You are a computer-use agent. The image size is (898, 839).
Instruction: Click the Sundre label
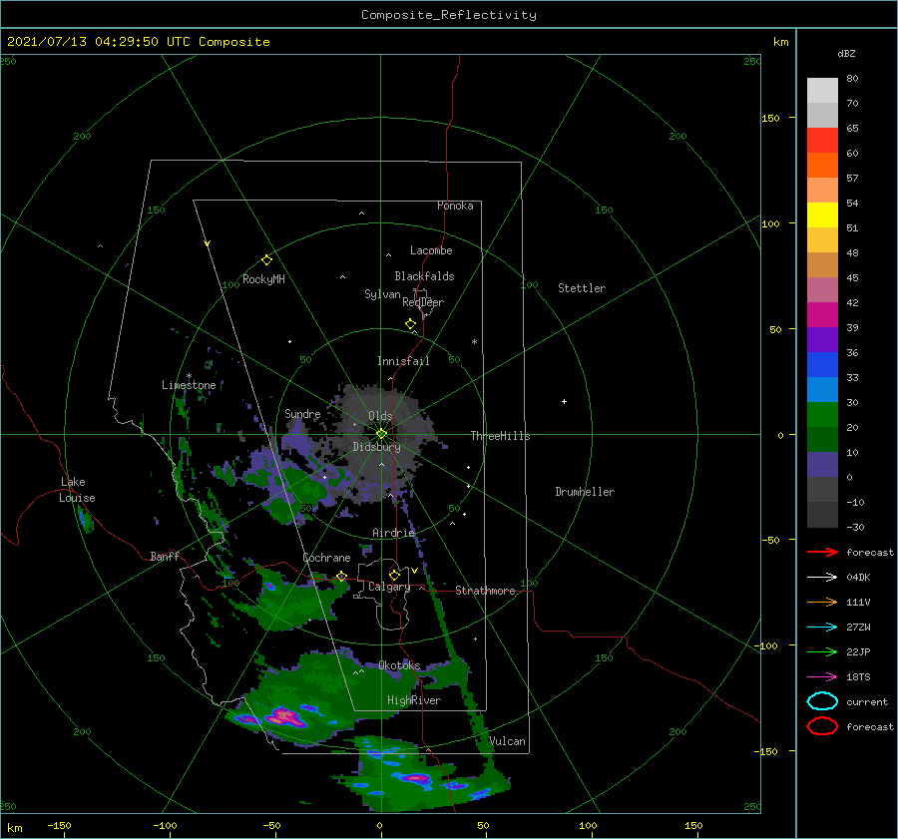tap(302, 414)
